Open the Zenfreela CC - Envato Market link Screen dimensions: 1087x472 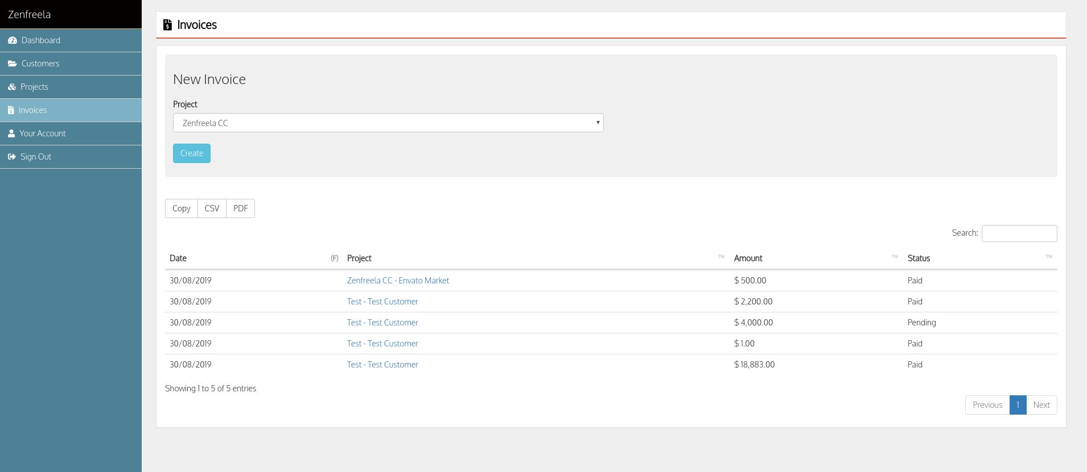click(398, 281)
